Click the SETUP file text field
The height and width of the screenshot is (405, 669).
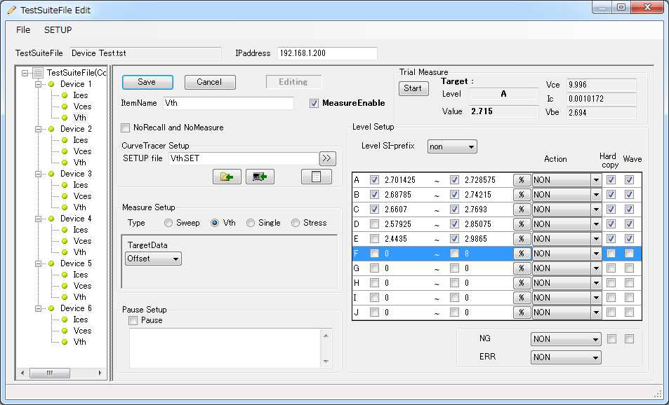click(x=244, y=158)
